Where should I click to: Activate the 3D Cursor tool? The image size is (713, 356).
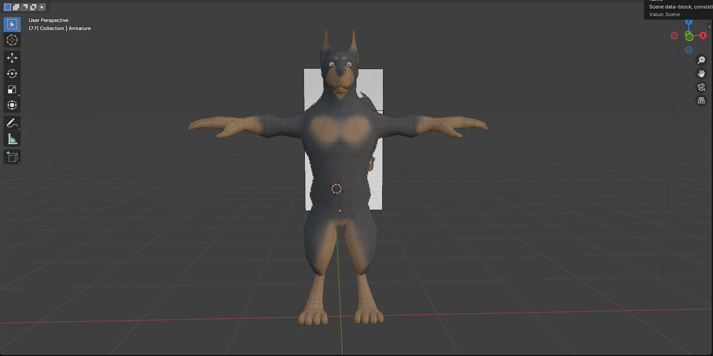[12, 40]
